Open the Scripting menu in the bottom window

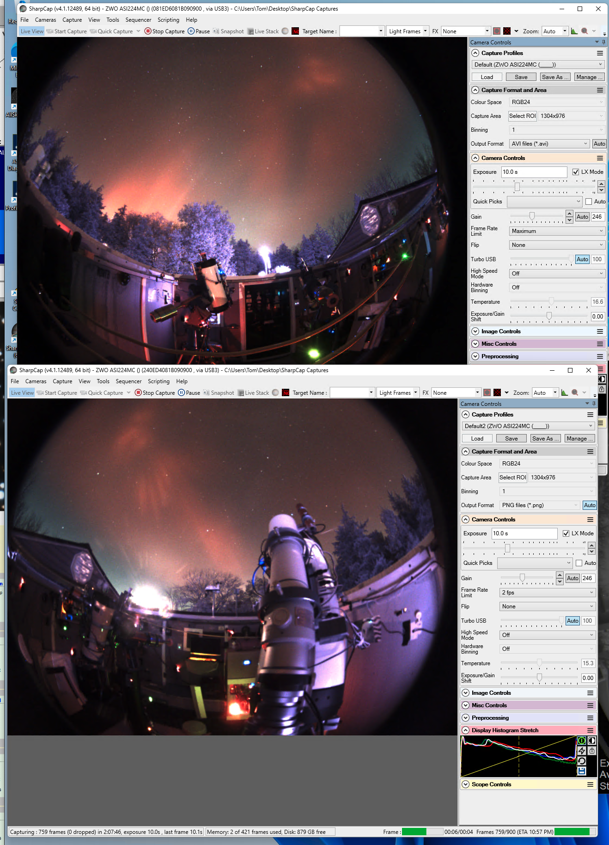158,381
